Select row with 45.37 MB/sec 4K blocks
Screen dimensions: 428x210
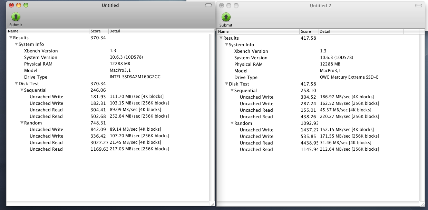318,110
